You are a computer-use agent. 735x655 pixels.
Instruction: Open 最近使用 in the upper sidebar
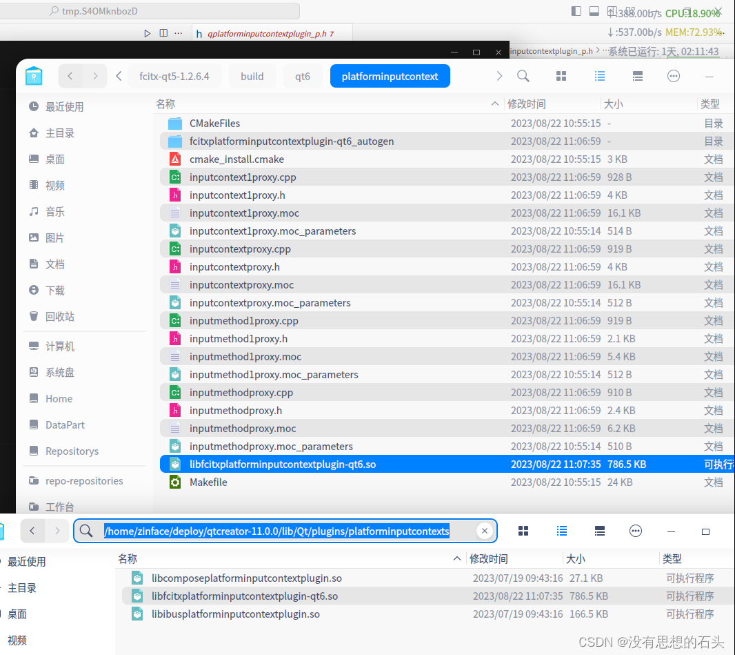pyautogui.click(x=64, y=107)
